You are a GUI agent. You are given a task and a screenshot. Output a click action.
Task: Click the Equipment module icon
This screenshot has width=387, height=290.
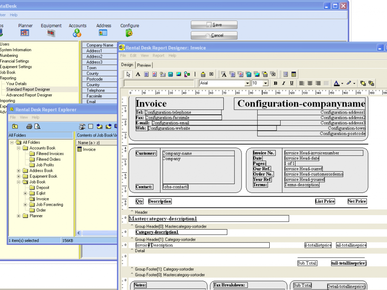coord(51,33)
